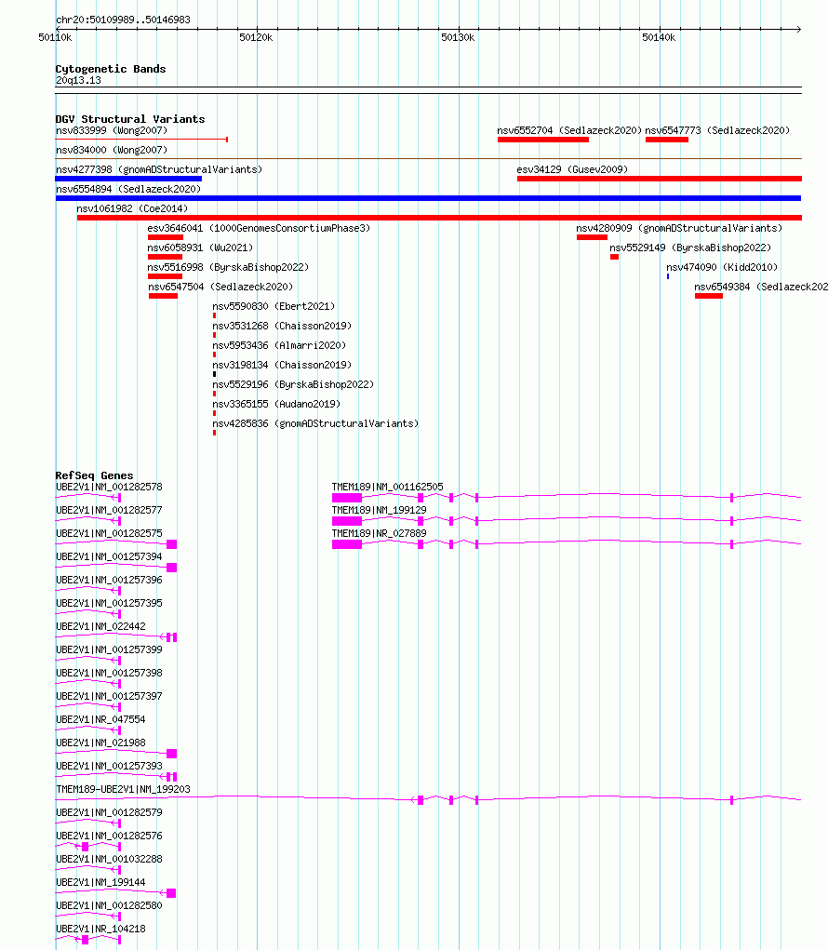This screenshot has width=828, height=950.
Task: Select UBE2V1|NM_001032288 transcript
Action: coord(109,859)
